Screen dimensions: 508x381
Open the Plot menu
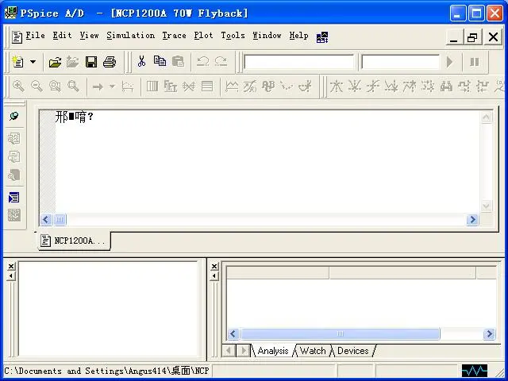pos(203,35)
